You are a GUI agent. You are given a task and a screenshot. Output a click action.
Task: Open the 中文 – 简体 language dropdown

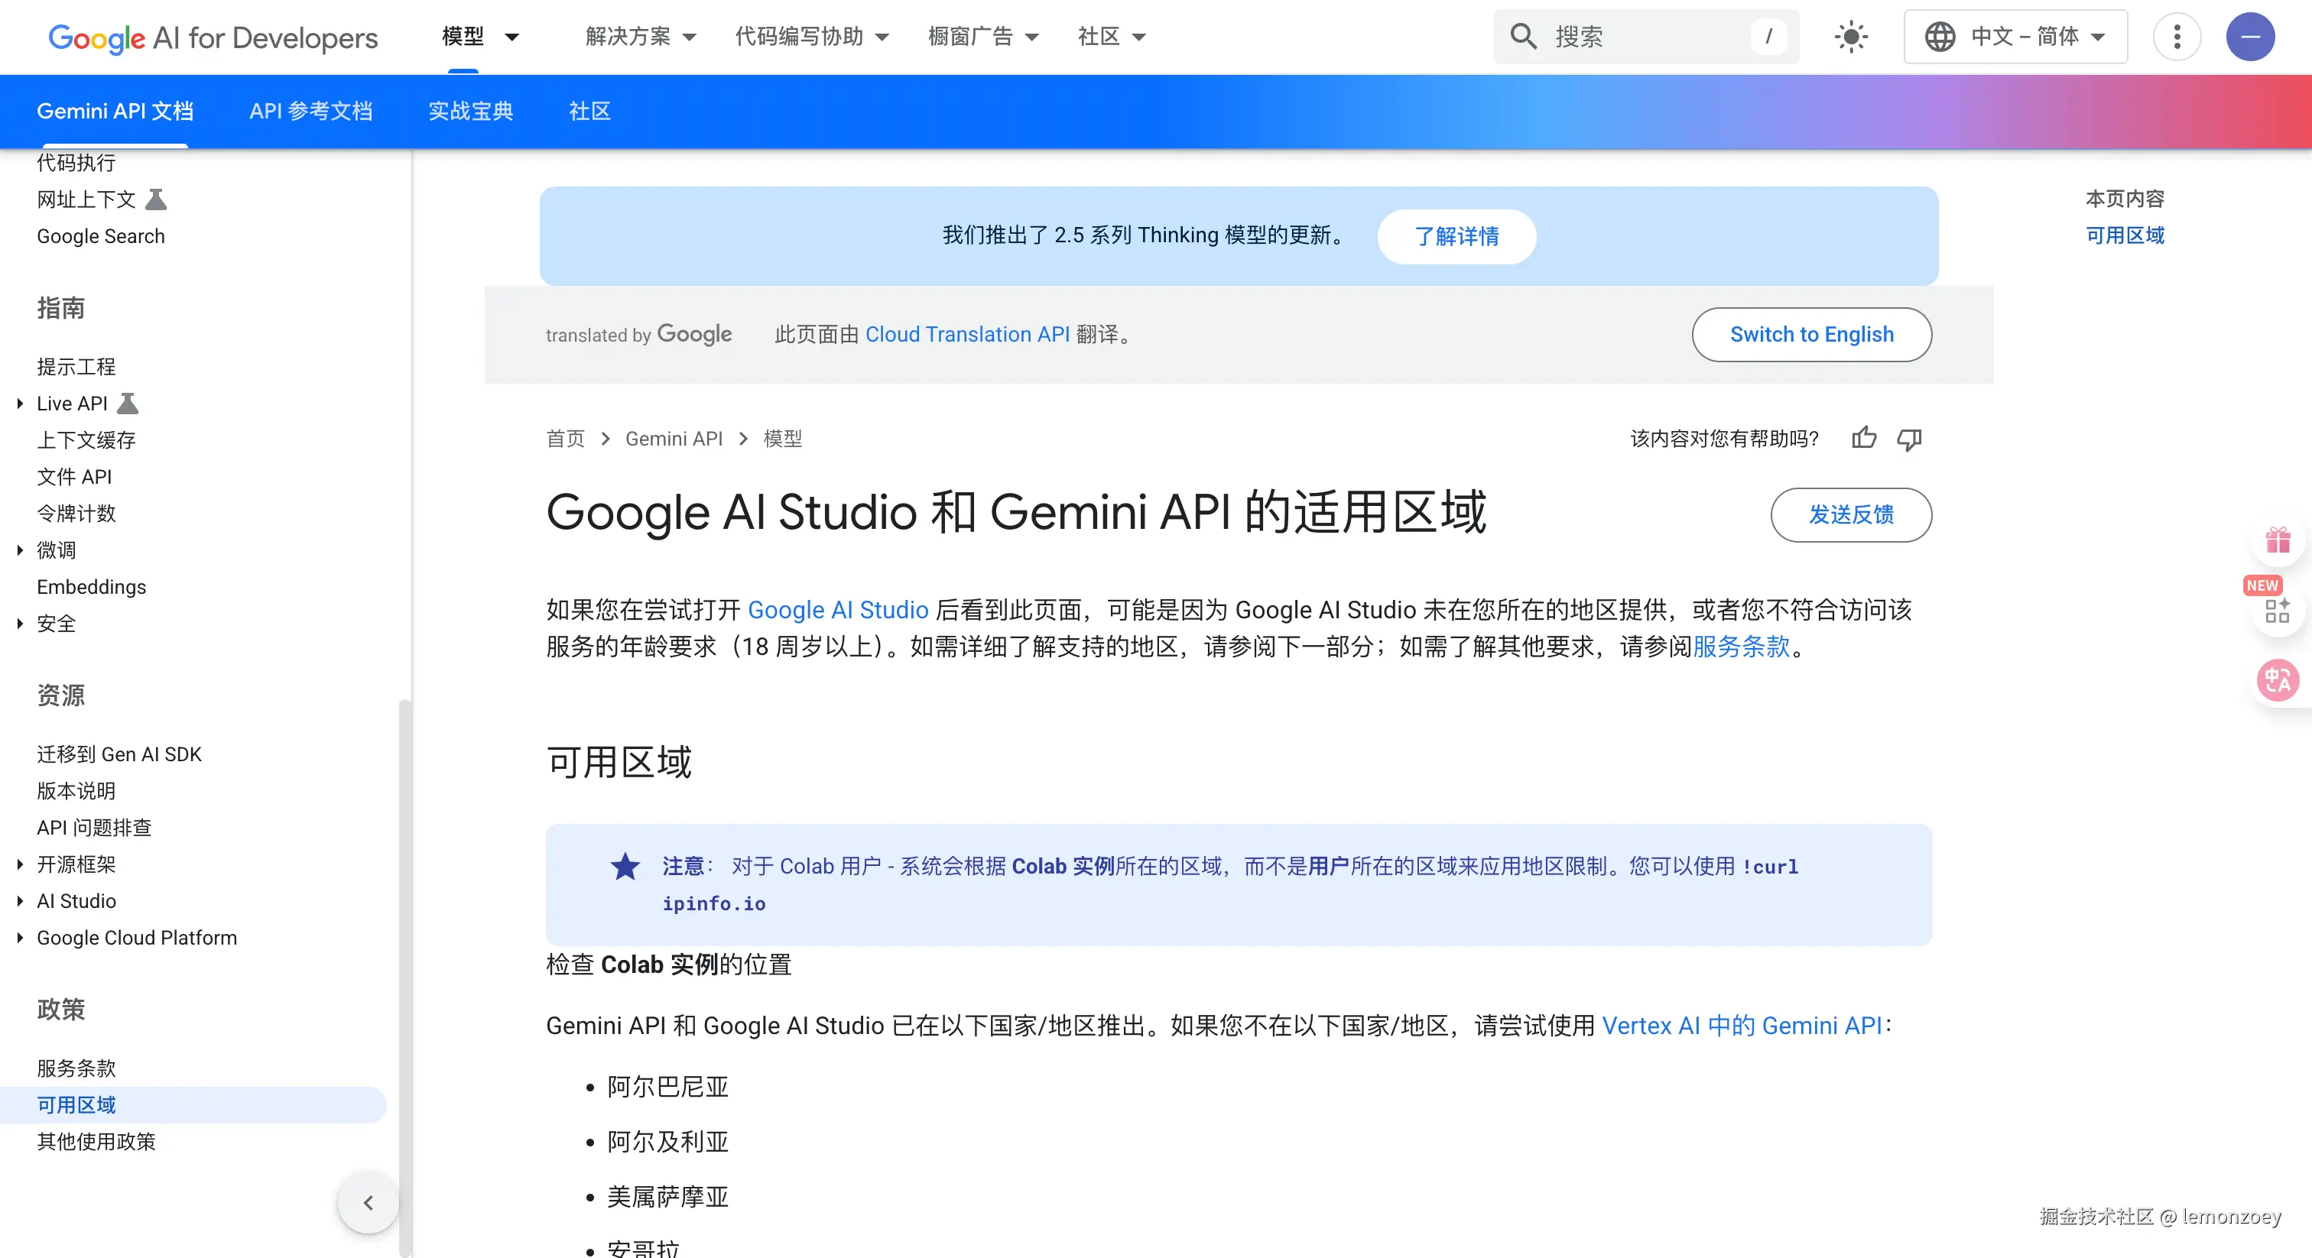point(2015,37)
